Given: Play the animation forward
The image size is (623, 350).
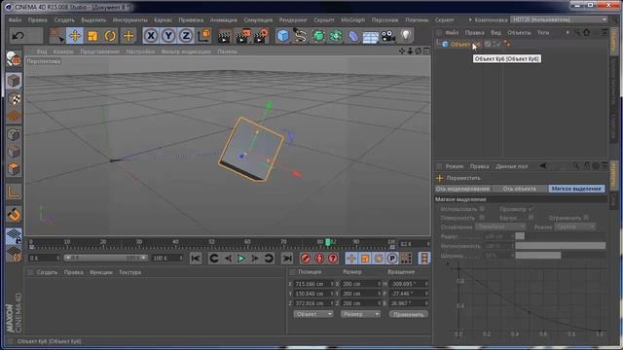Looking at the screenshot, I should pyautogui.click(x=241, y=259).
